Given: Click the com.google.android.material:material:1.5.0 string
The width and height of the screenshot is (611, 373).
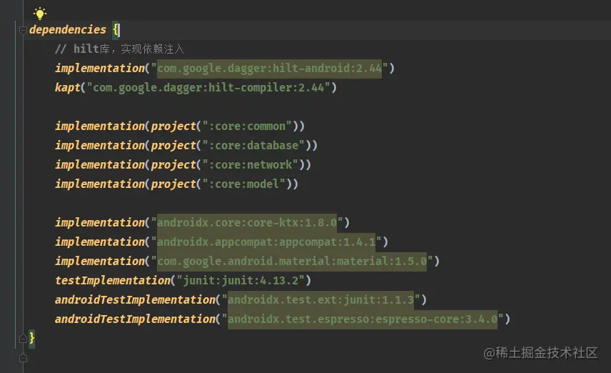Looking at the screenshot, I should point(292,261).
